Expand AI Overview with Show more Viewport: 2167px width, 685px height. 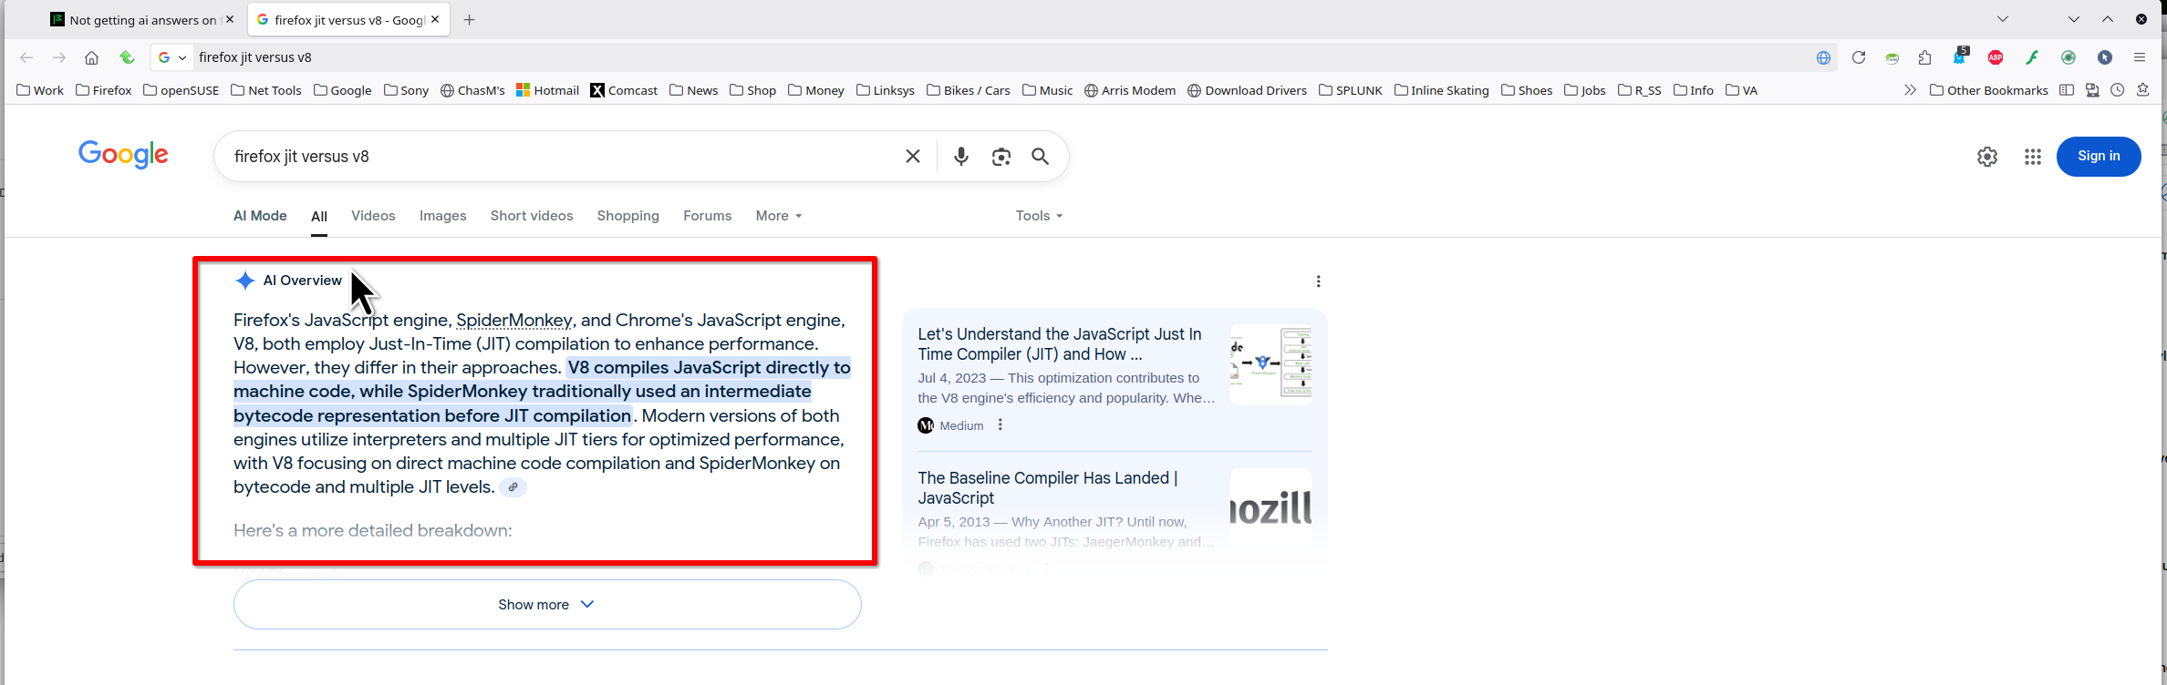point(547,605)
